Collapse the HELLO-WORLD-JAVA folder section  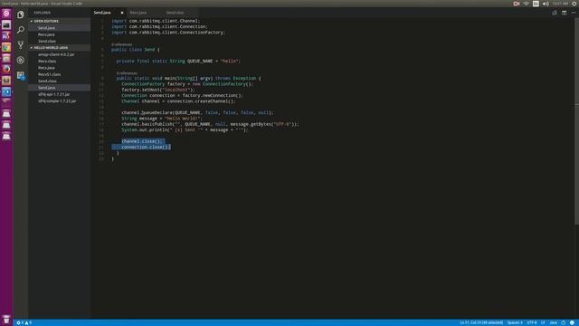pyautogui.click(x=59, y=48)
